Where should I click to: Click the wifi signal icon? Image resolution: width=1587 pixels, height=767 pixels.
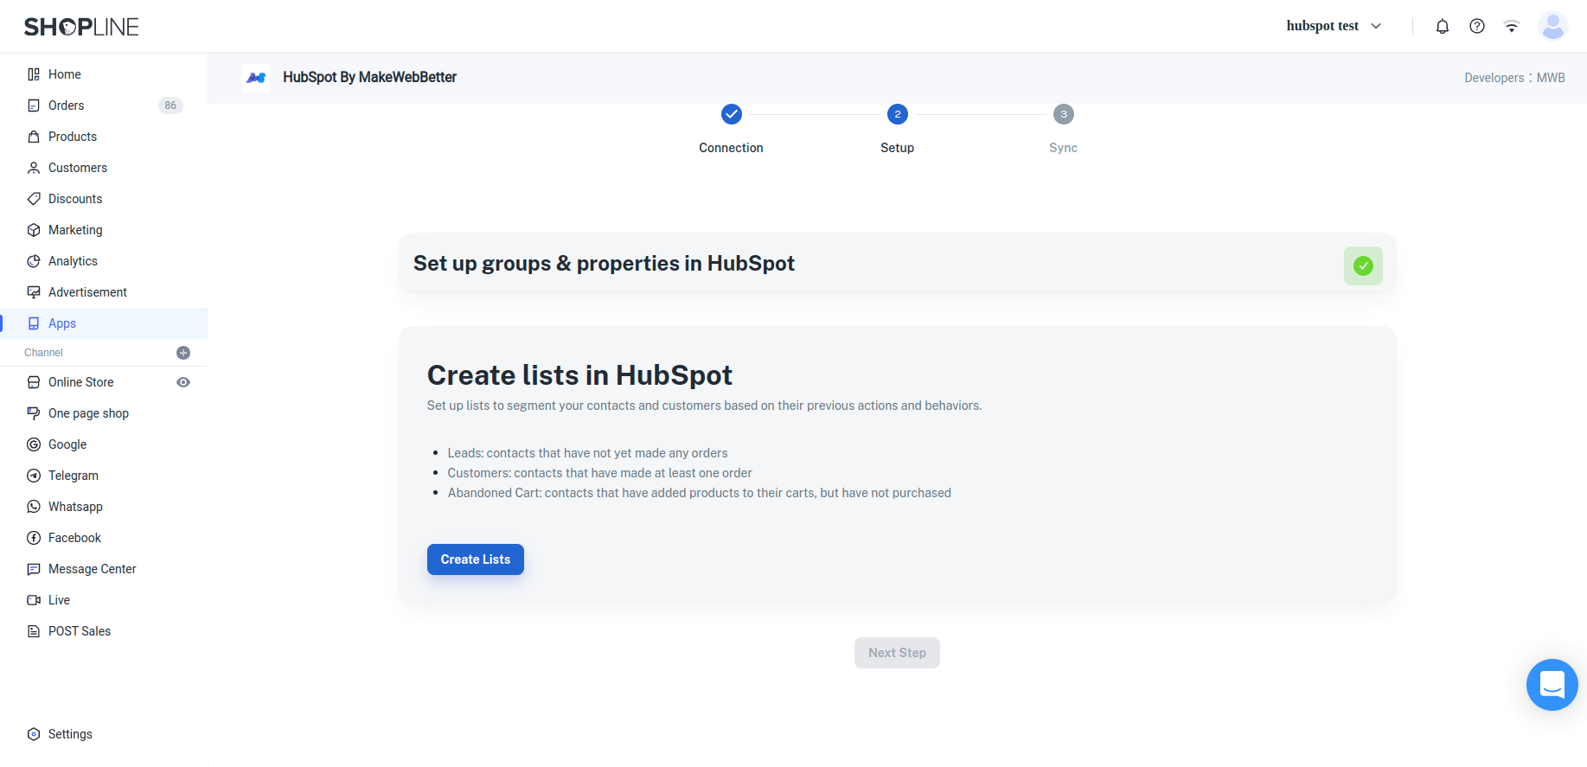1512,26
